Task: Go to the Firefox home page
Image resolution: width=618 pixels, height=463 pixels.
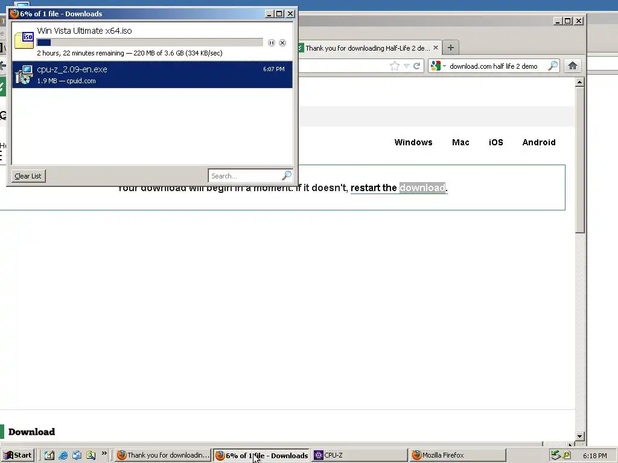Action: click(x=573, y=66)
